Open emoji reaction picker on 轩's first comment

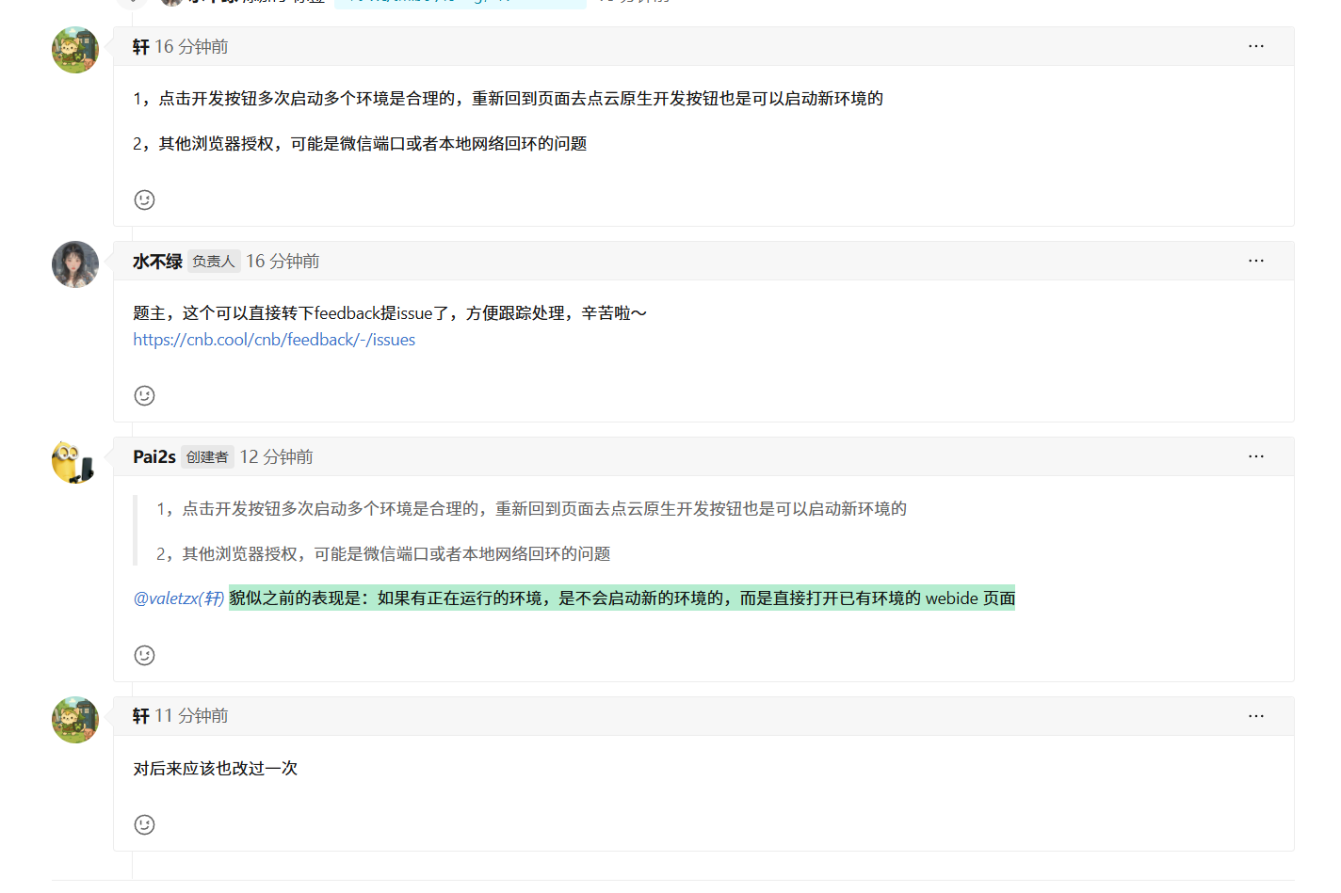click(x=144, y=199)
